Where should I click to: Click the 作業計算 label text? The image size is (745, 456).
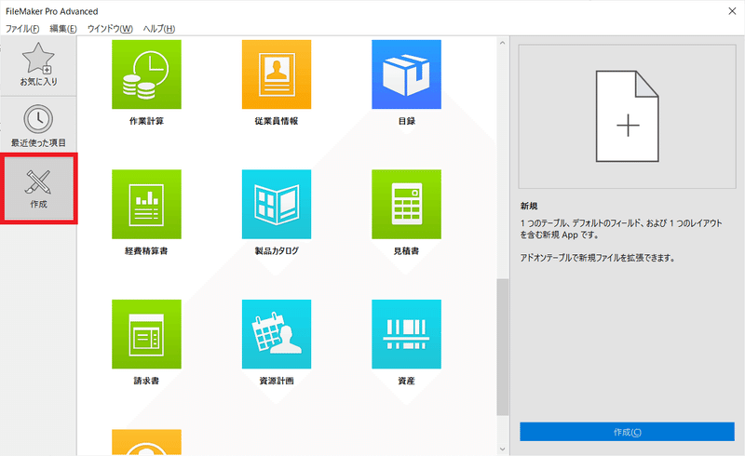tap(146, 121)
